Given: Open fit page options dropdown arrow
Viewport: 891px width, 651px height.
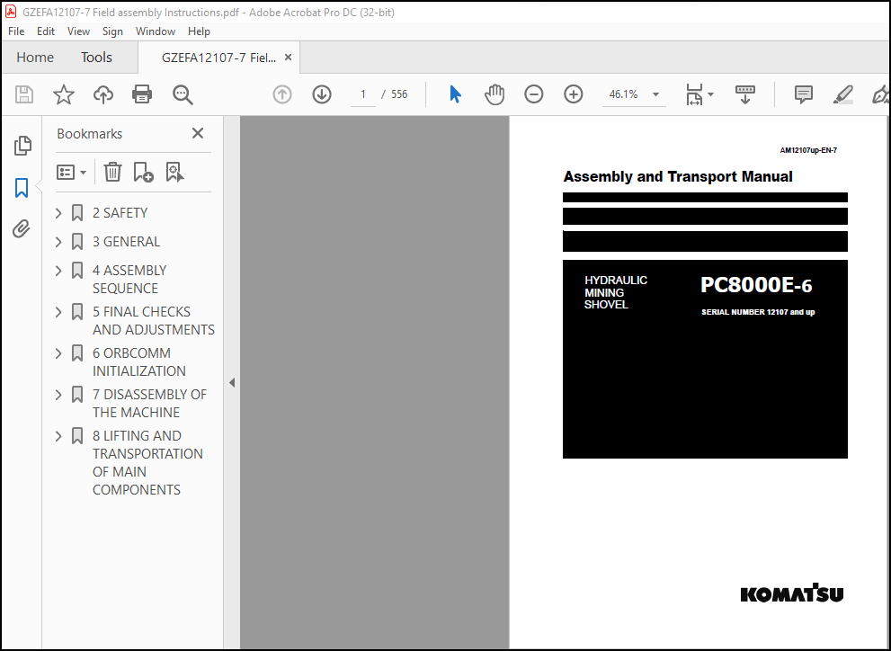Looking at the screenshot, I should (710, 94).
